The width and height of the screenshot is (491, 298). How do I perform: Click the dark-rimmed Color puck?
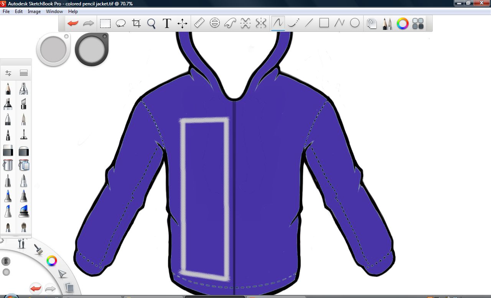(x=92, y=49)
